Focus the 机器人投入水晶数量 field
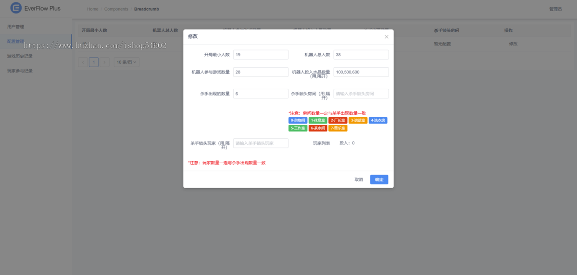The height and width of the screenshot is (275, 577). (x=361, y=72)
